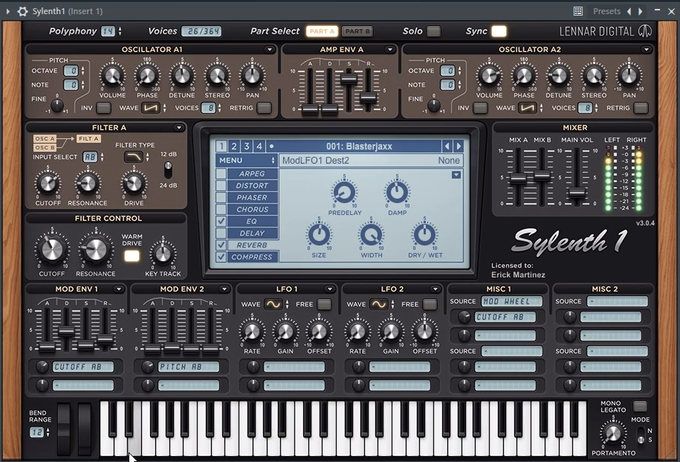
Task: Open the plugin options gear icon
Action: point(22,11)
